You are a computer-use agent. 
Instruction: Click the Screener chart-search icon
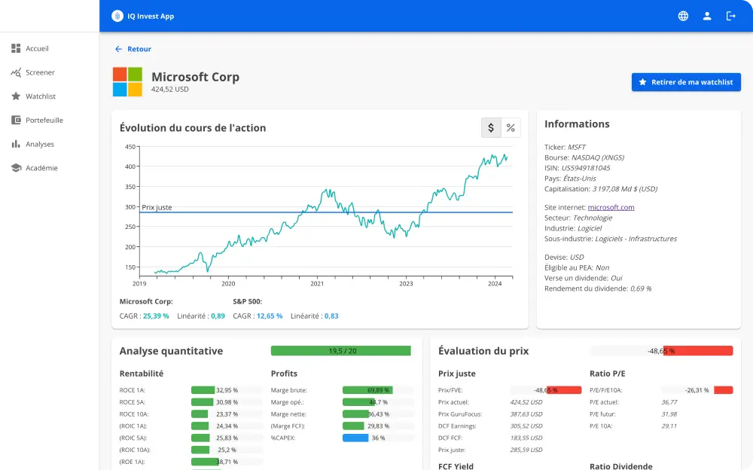(16, 72)
